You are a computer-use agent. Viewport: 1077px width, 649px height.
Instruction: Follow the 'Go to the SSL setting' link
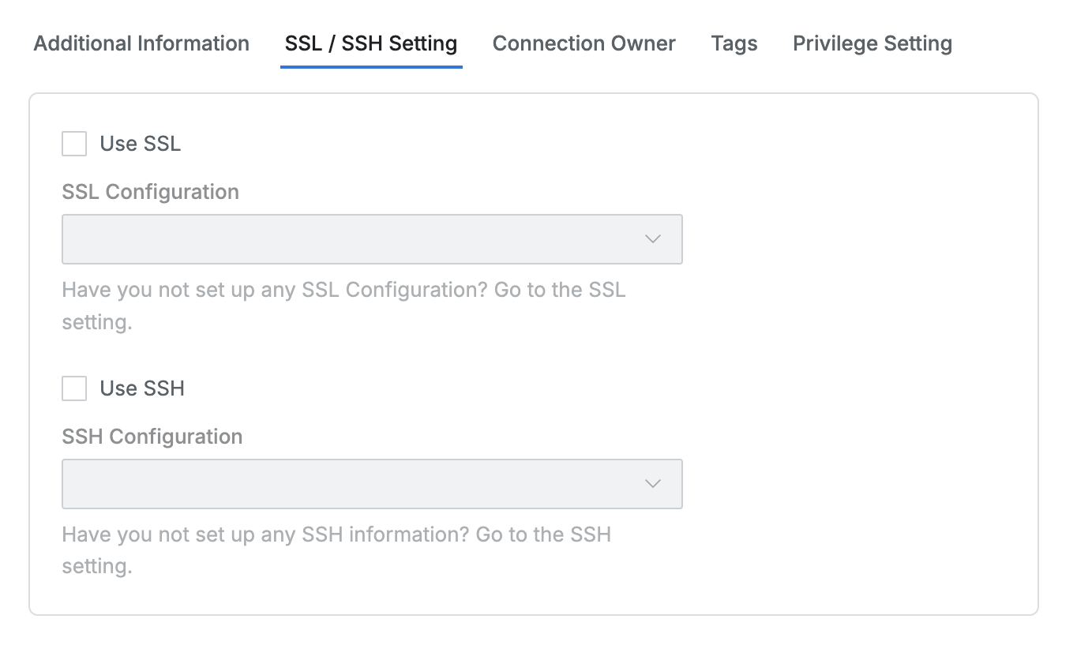[x=559, y=291]
